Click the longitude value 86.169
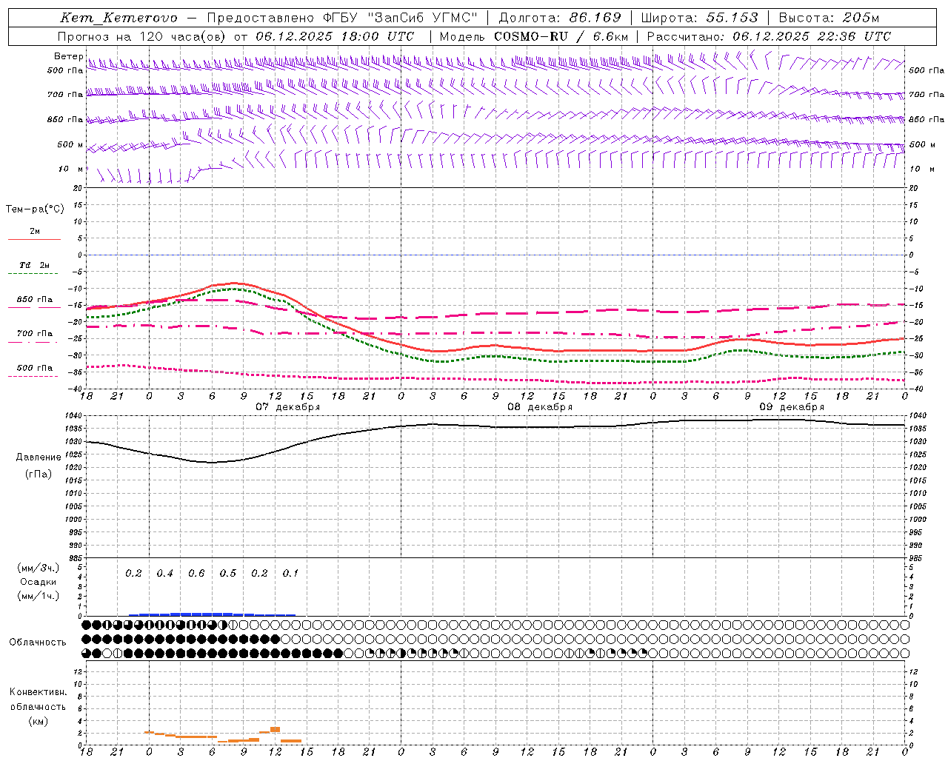The image size is (948, 758). (x=595, y=18)
